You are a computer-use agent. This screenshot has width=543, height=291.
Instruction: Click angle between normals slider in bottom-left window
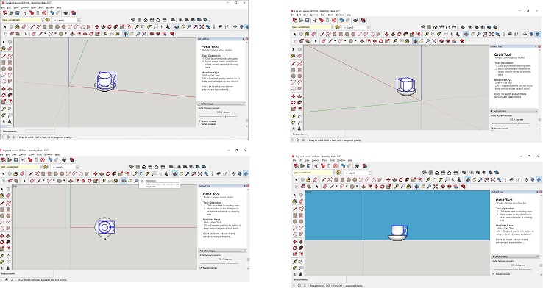click(219, 263)
